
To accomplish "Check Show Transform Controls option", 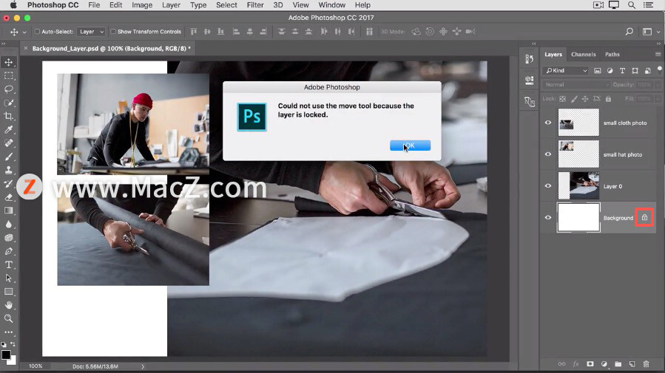I will 113,32.
